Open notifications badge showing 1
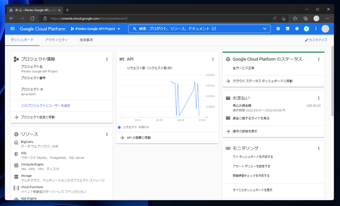 point(306,28)
